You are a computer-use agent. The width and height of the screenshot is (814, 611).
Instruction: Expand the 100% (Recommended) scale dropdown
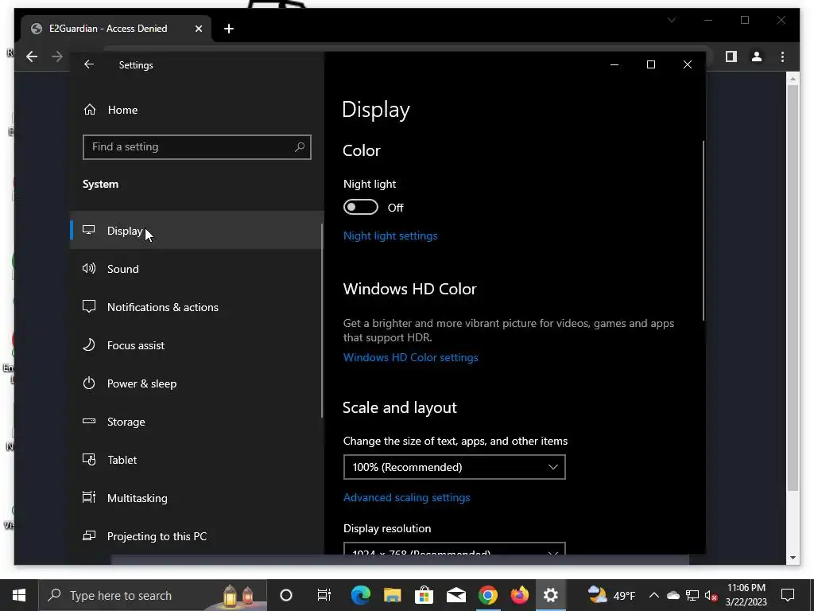[454, 467]
